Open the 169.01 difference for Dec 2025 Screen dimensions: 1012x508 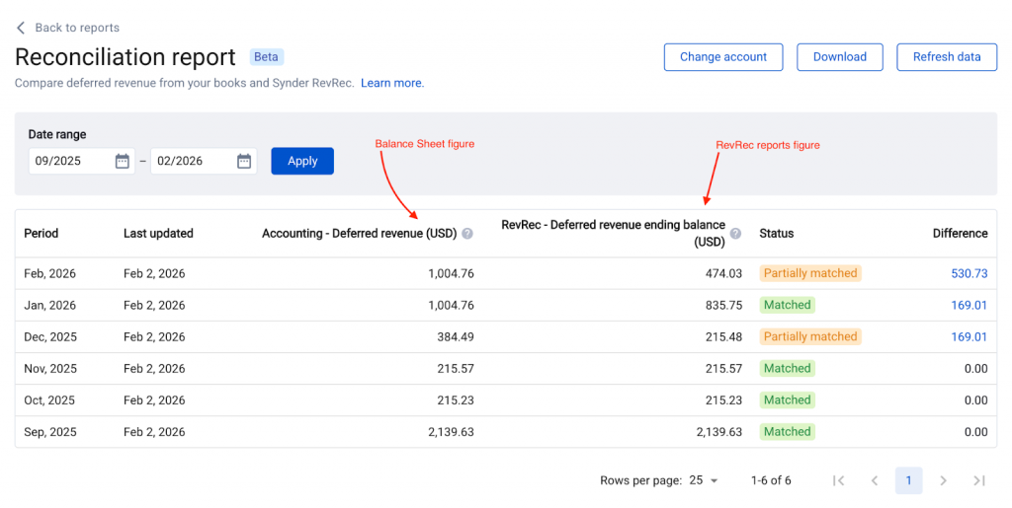tap(969, 336)
